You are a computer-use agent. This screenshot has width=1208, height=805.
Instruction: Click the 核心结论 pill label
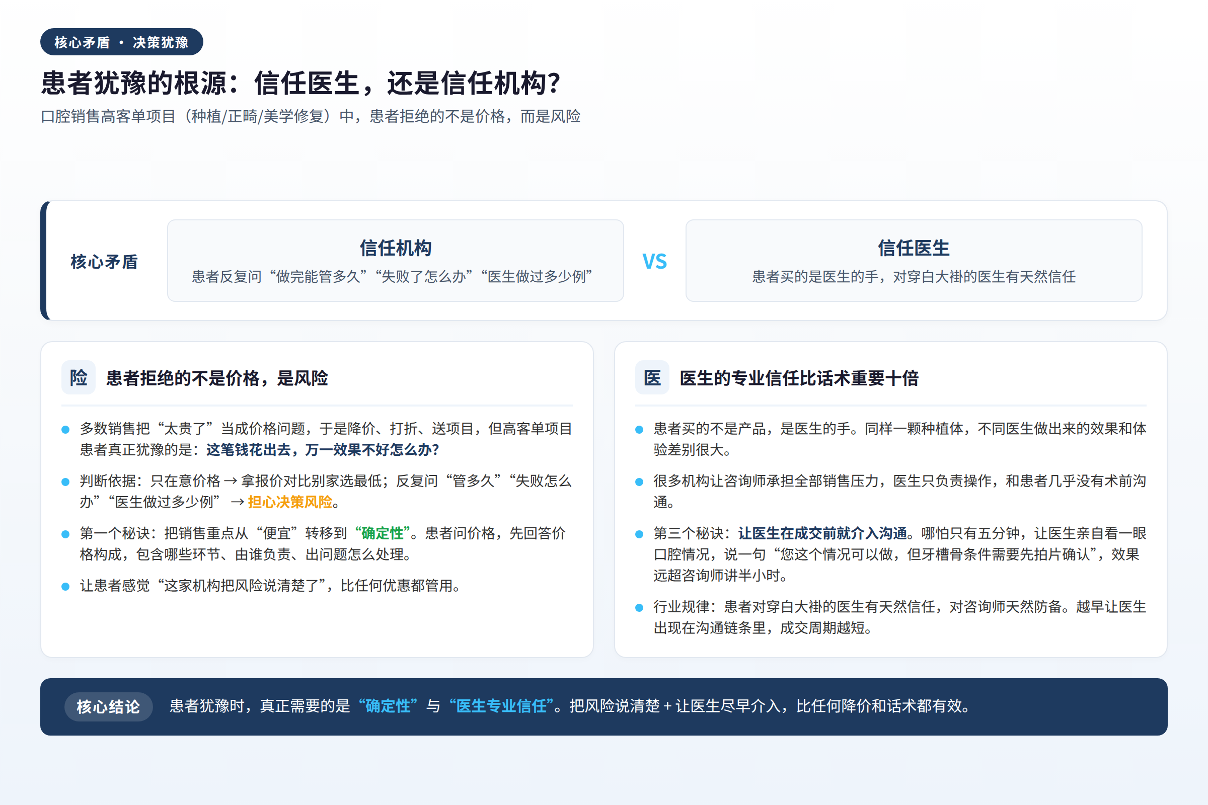(108, 706)
